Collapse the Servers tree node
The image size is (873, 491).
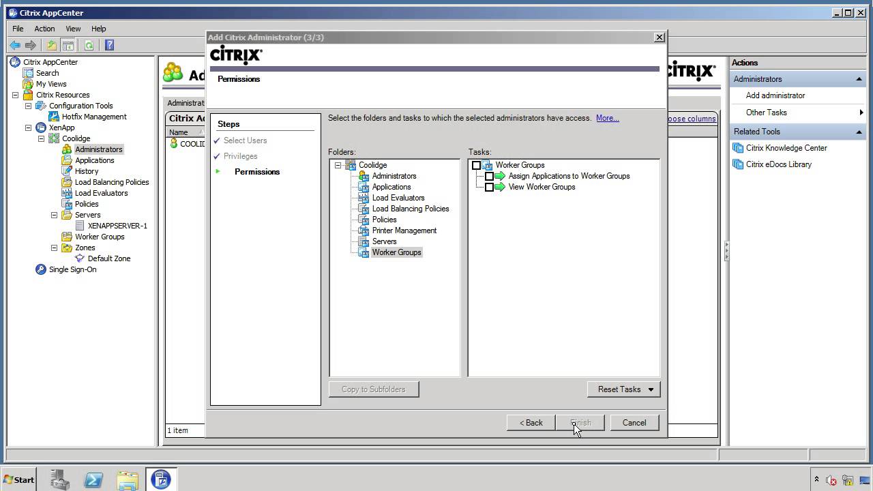point(54,215)
